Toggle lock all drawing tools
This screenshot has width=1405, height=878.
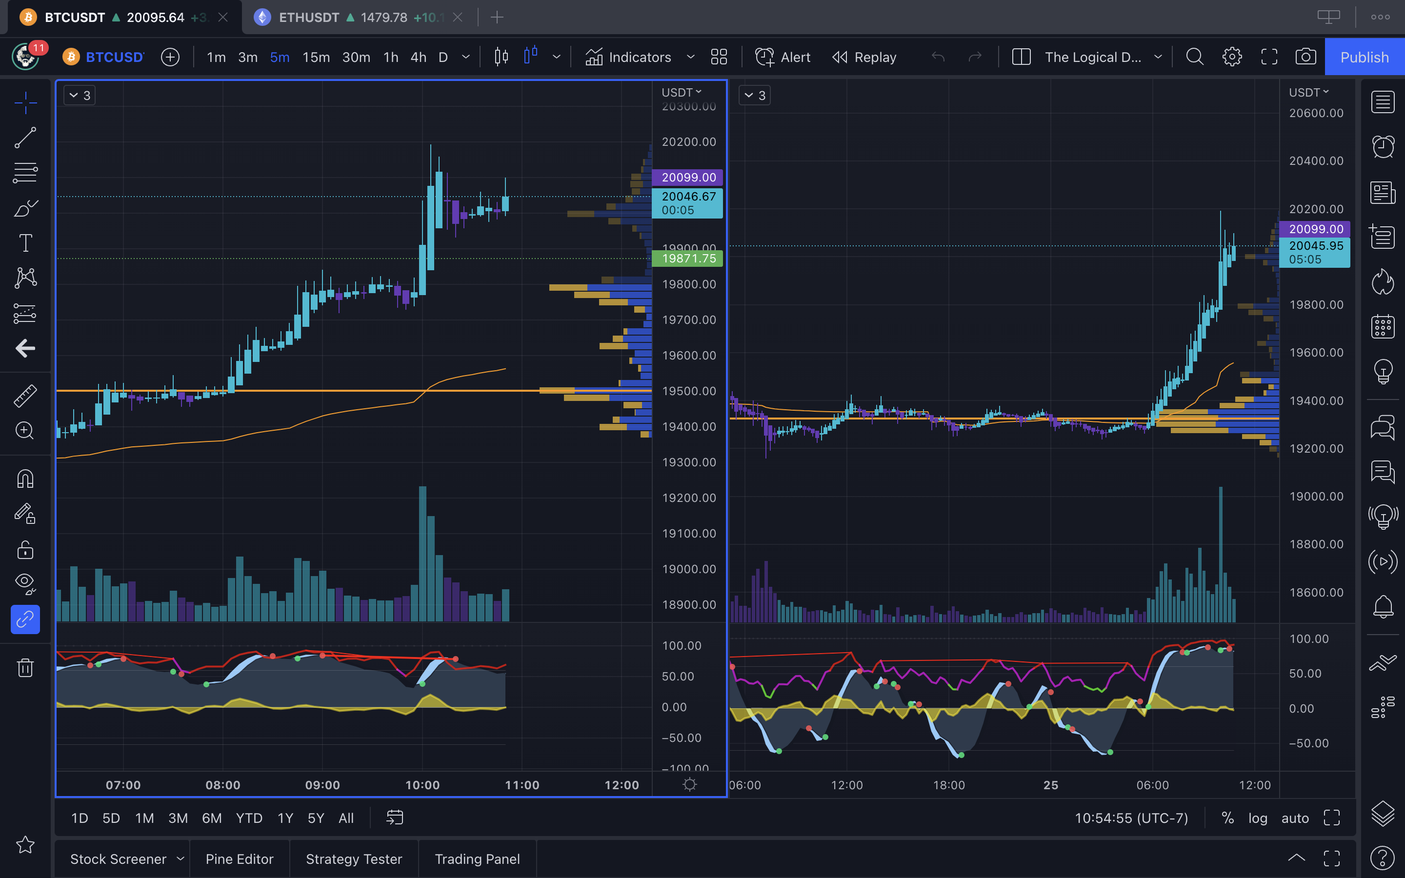pyautogui.click(x=25, y=549)
